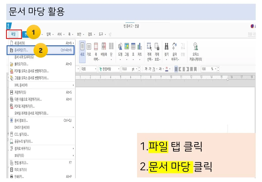Click the 찾을 내용 search field
This screenshot has height=182, width=262.
(x=252, y=34)
